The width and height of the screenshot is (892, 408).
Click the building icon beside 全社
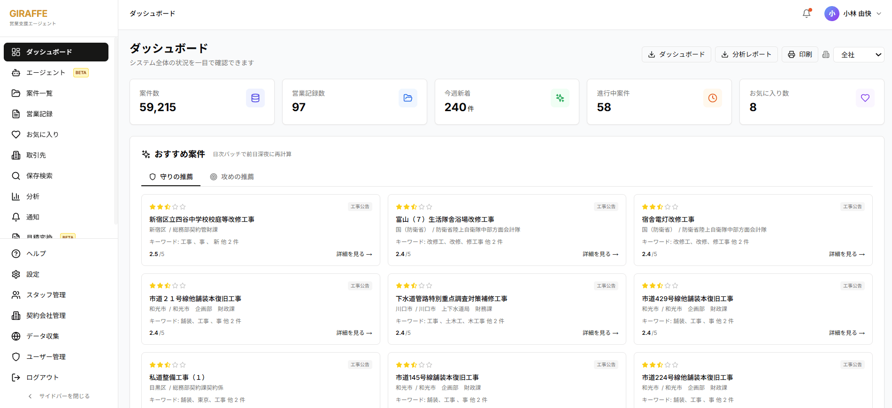(x=826, y=54)
